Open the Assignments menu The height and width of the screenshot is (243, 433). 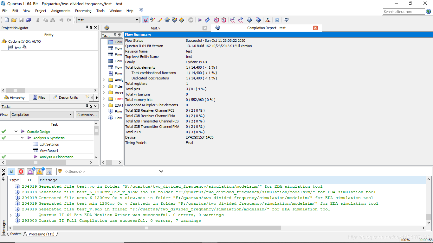(61, 11)
